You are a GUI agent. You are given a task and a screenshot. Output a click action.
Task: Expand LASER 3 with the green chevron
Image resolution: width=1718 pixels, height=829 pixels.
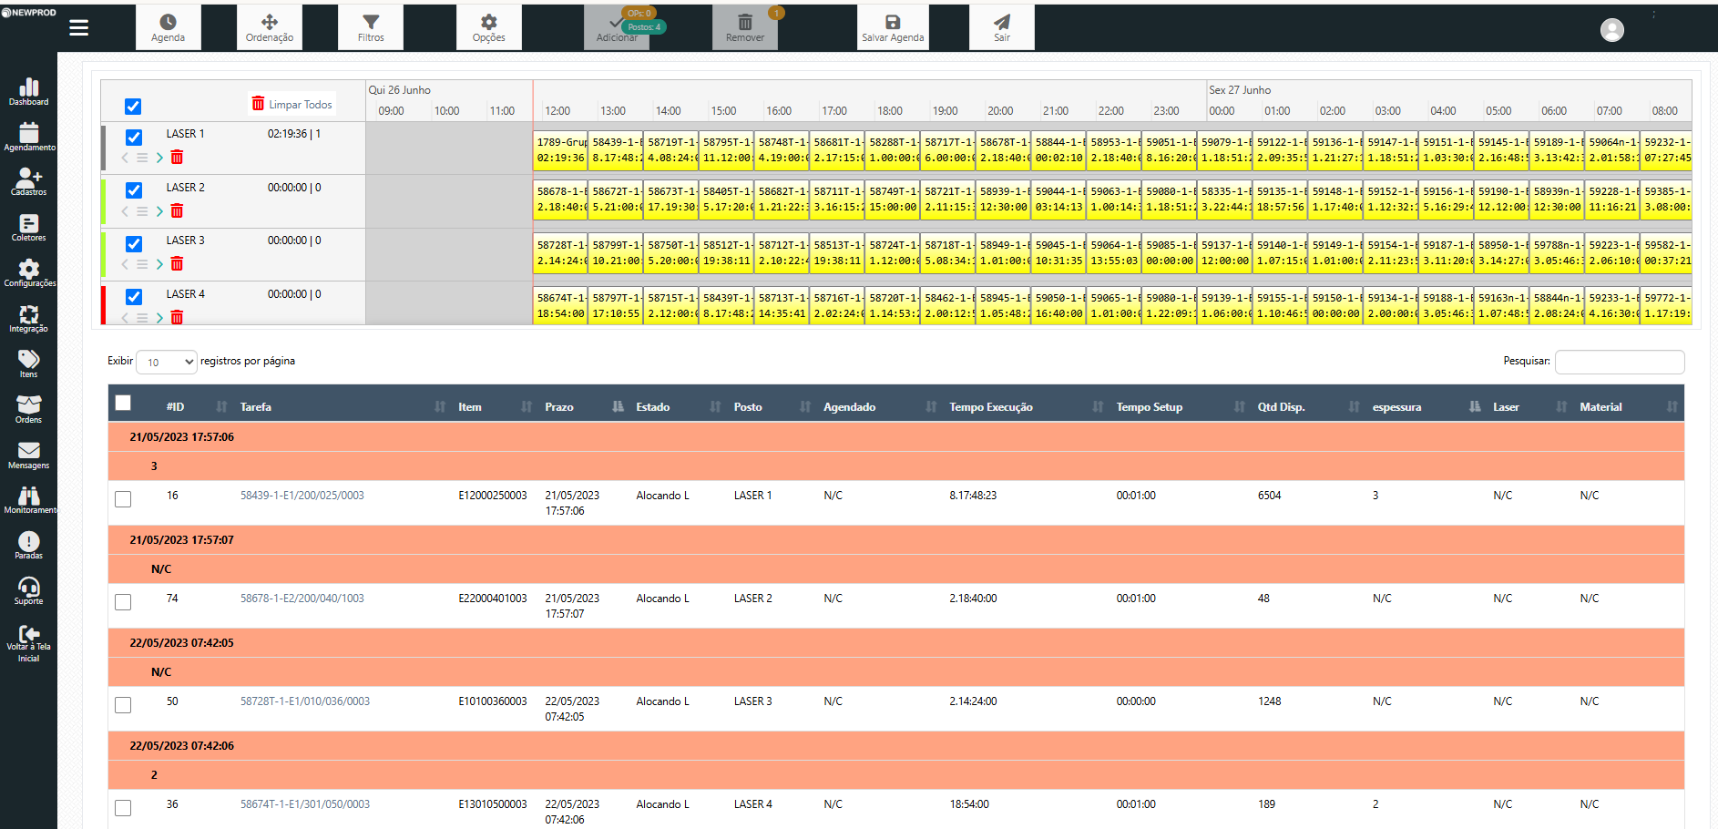click(x=159, y=264)
